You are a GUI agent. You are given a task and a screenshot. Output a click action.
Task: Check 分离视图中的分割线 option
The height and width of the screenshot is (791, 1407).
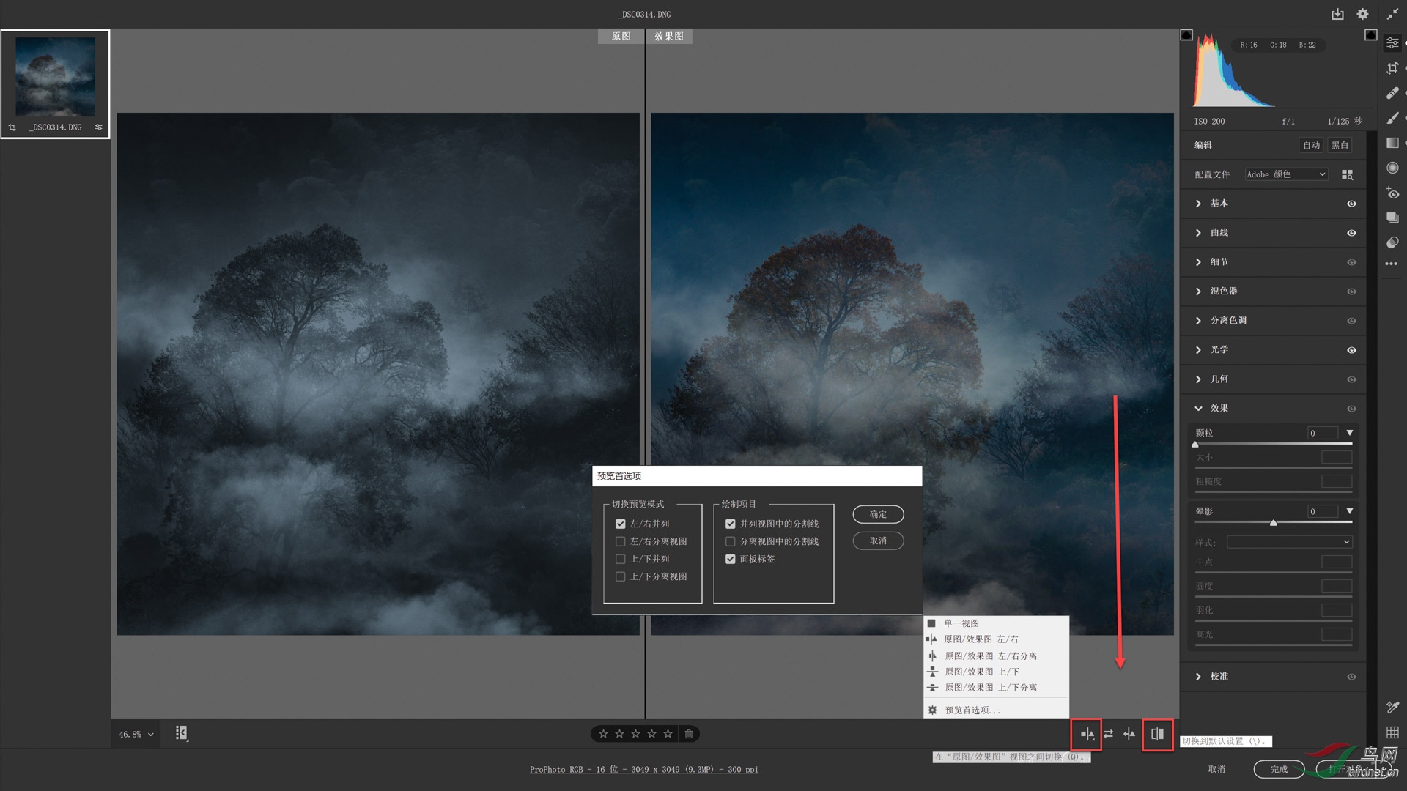pos(731,542)
